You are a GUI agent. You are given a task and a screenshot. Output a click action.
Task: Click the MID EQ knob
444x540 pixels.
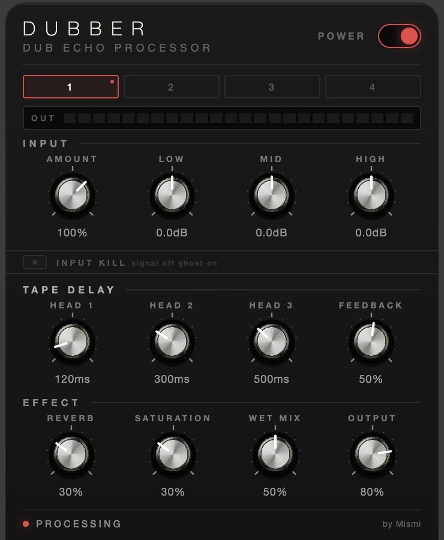(x=271, y=194)
